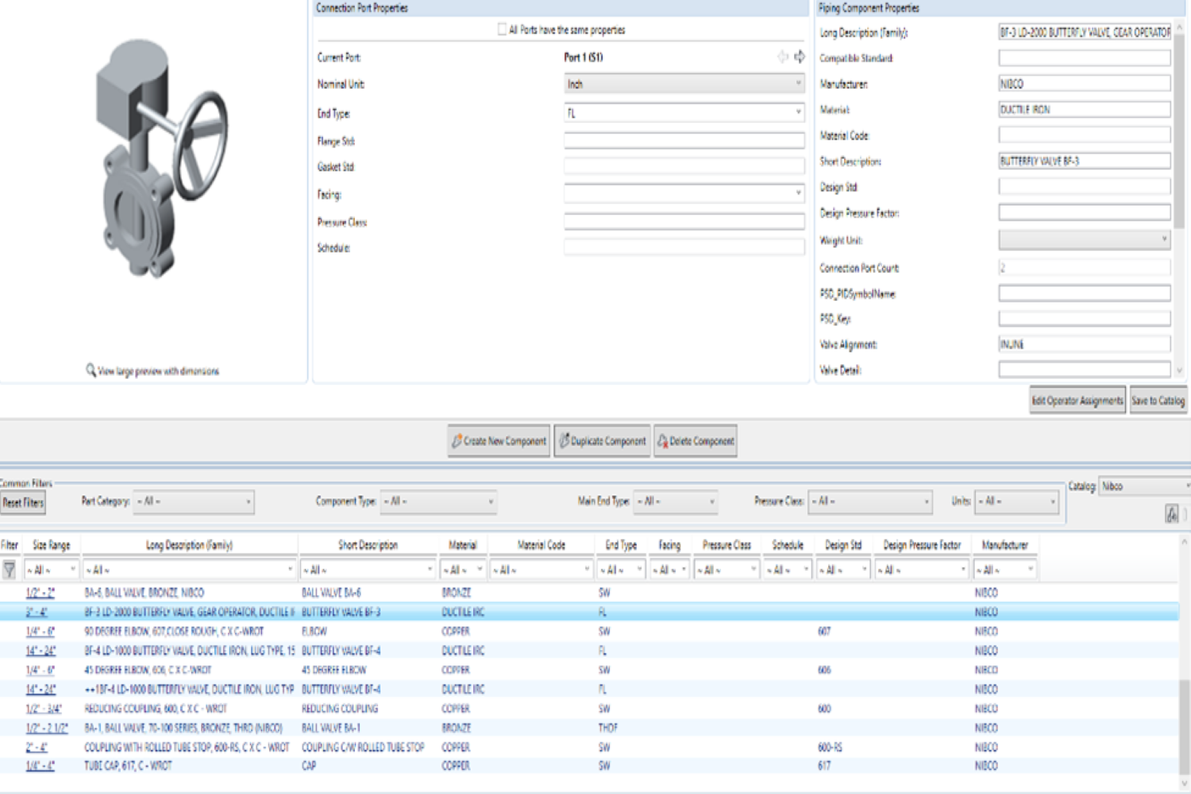Viewport: 1191px width, 794px height.
Task: Open size range link for 90 DEGREE ELBOW row
Action: (40, 631)
